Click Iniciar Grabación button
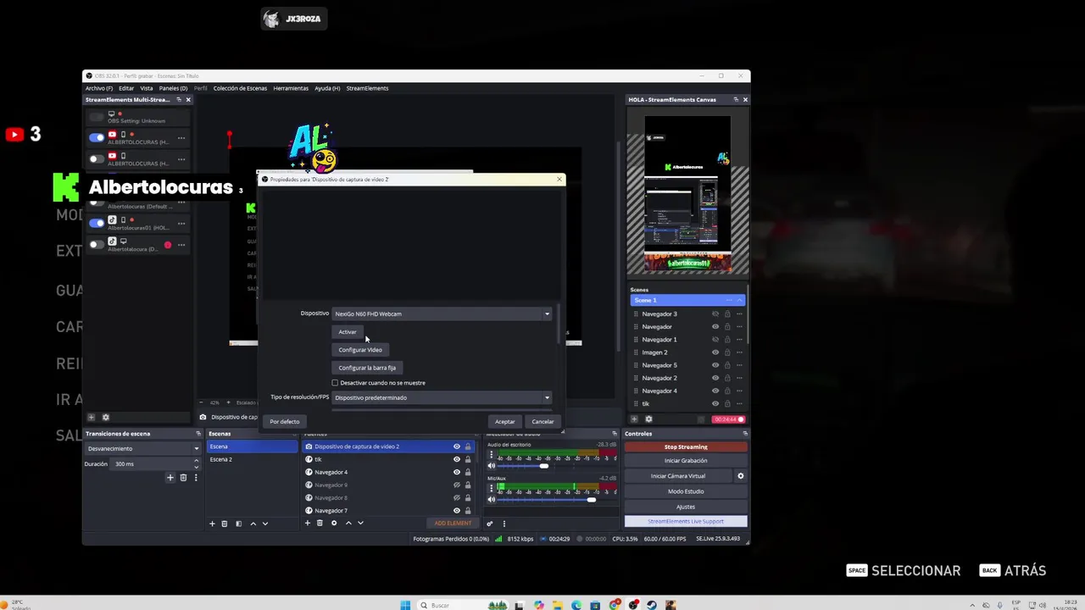 pyautogui.click(x=686, y=461)
